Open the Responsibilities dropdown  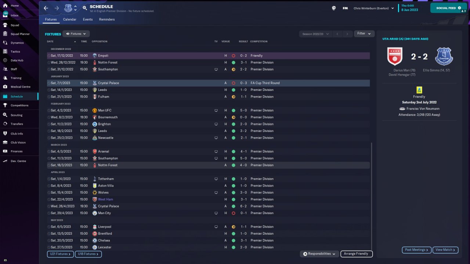pyautogui.click(x=319, y=254)
